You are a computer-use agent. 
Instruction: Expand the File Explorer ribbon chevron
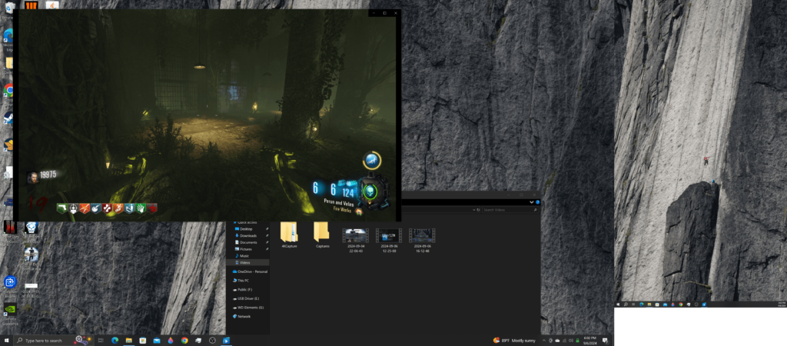[532, 202]
